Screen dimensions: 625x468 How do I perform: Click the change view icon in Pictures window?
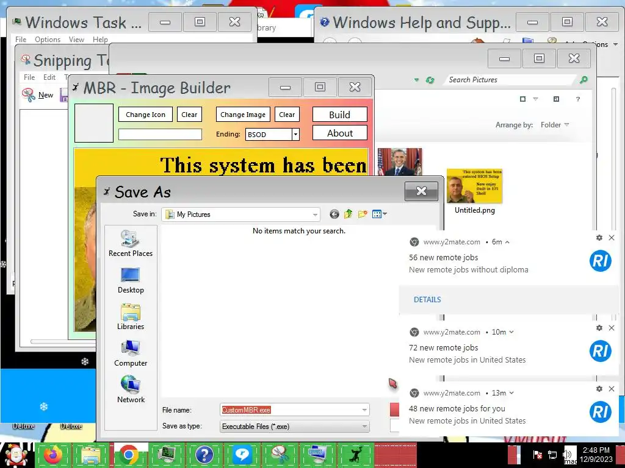(x=522, y=99)
